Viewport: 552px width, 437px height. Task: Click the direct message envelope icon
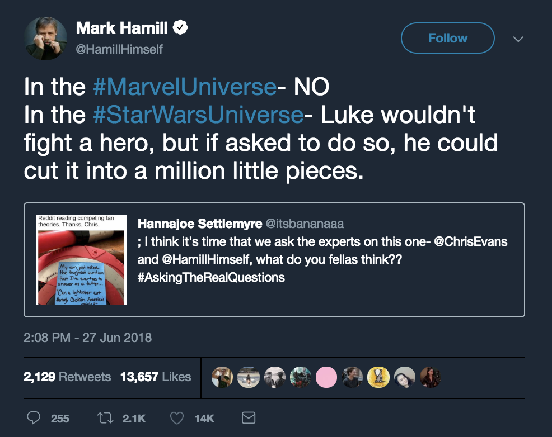click(248, 417)
